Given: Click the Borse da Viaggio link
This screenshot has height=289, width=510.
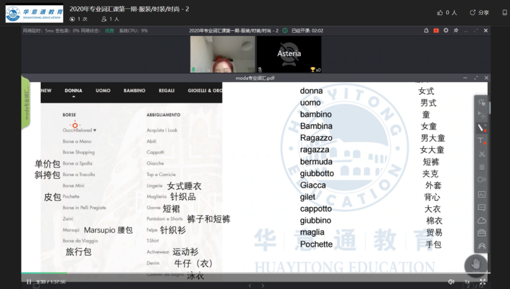Looking at the screenshot, I should pos(80,241).
